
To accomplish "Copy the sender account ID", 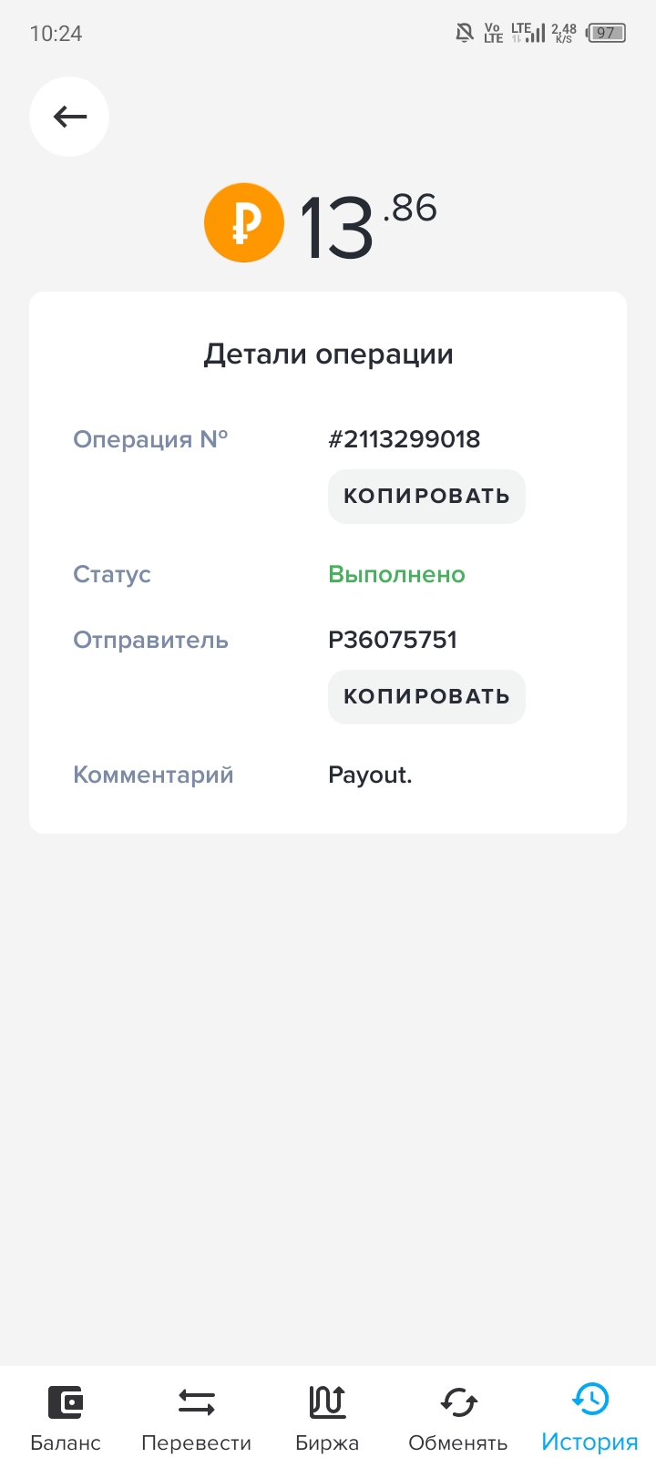I will point(426,697).
